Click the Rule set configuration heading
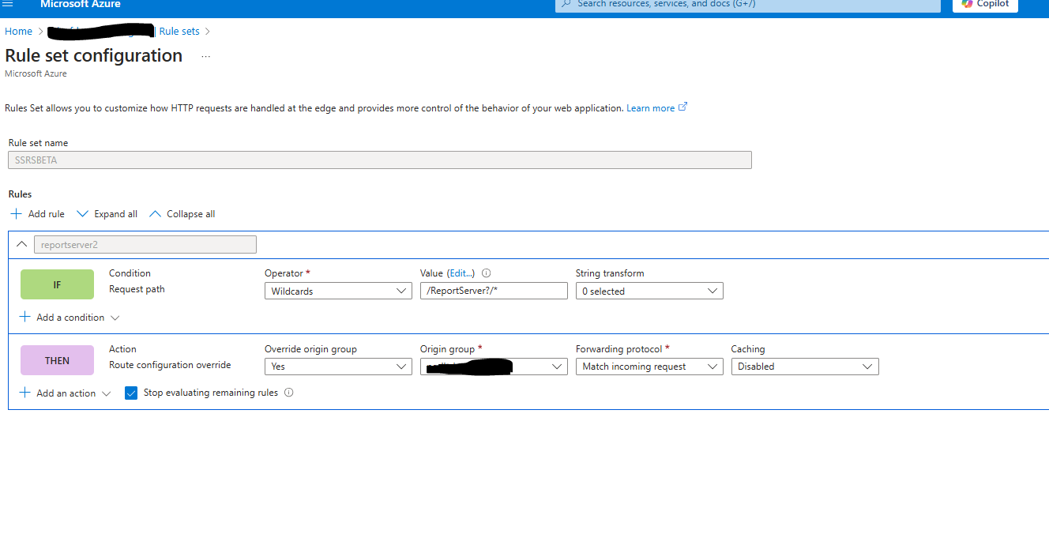Viewport: 1049px width, 534px height. [x=94, y=55]
